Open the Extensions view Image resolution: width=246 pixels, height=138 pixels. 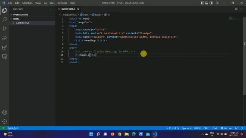pyautogui.click(x=5, y=47)
